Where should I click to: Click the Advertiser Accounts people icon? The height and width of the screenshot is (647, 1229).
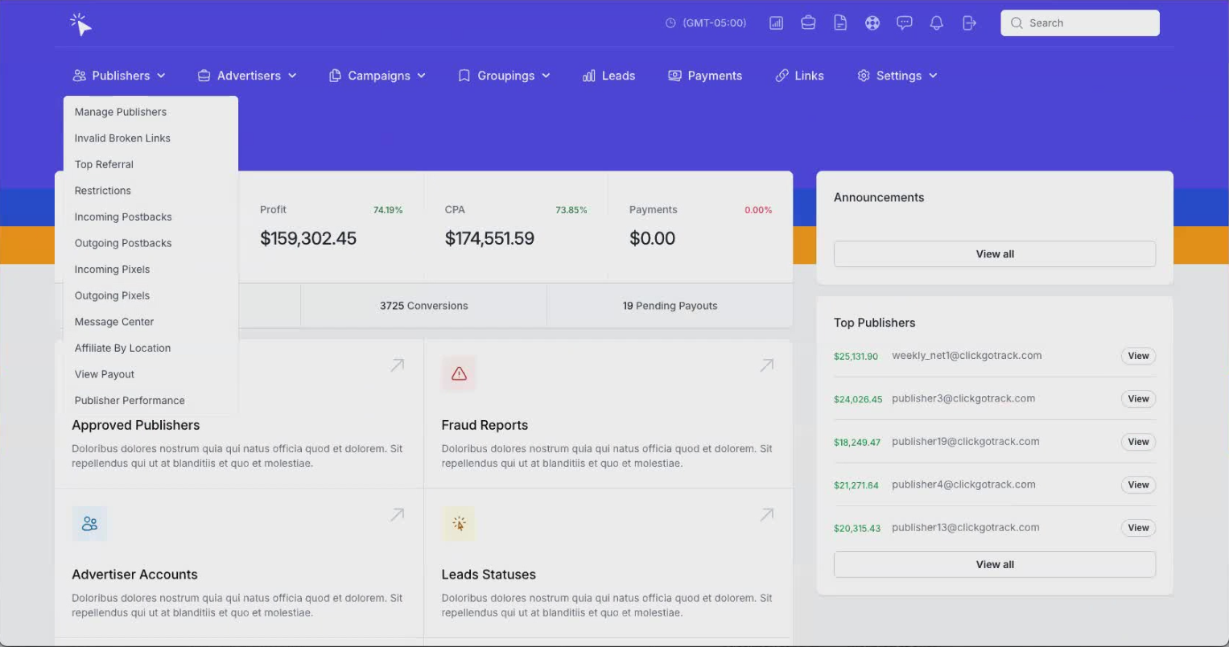(89, 524)
